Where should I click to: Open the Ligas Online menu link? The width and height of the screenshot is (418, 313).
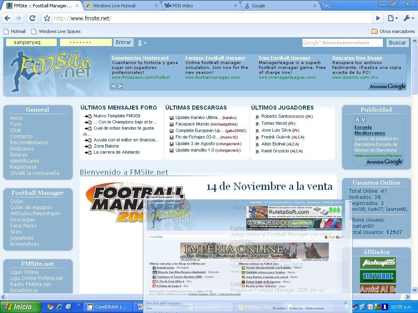pyautogui.click(x=24, y=272)
